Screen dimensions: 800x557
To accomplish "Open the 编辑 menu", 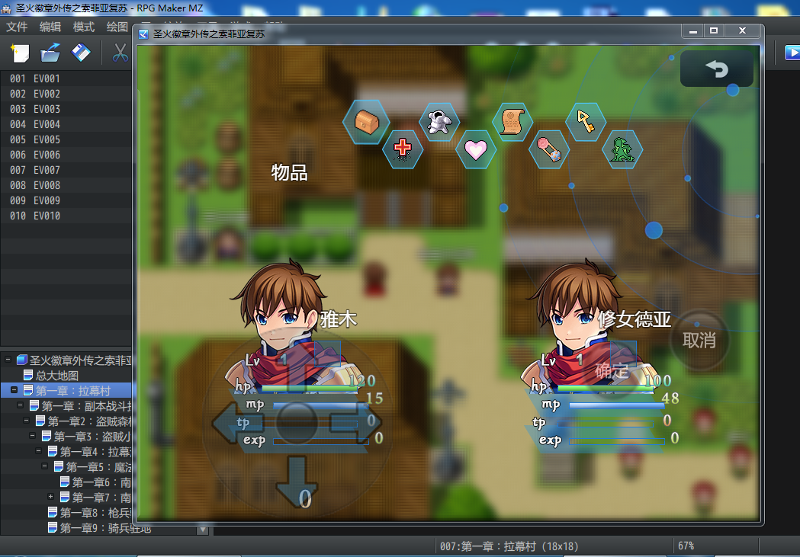I will pyautogui.click(x=50, y=27).
